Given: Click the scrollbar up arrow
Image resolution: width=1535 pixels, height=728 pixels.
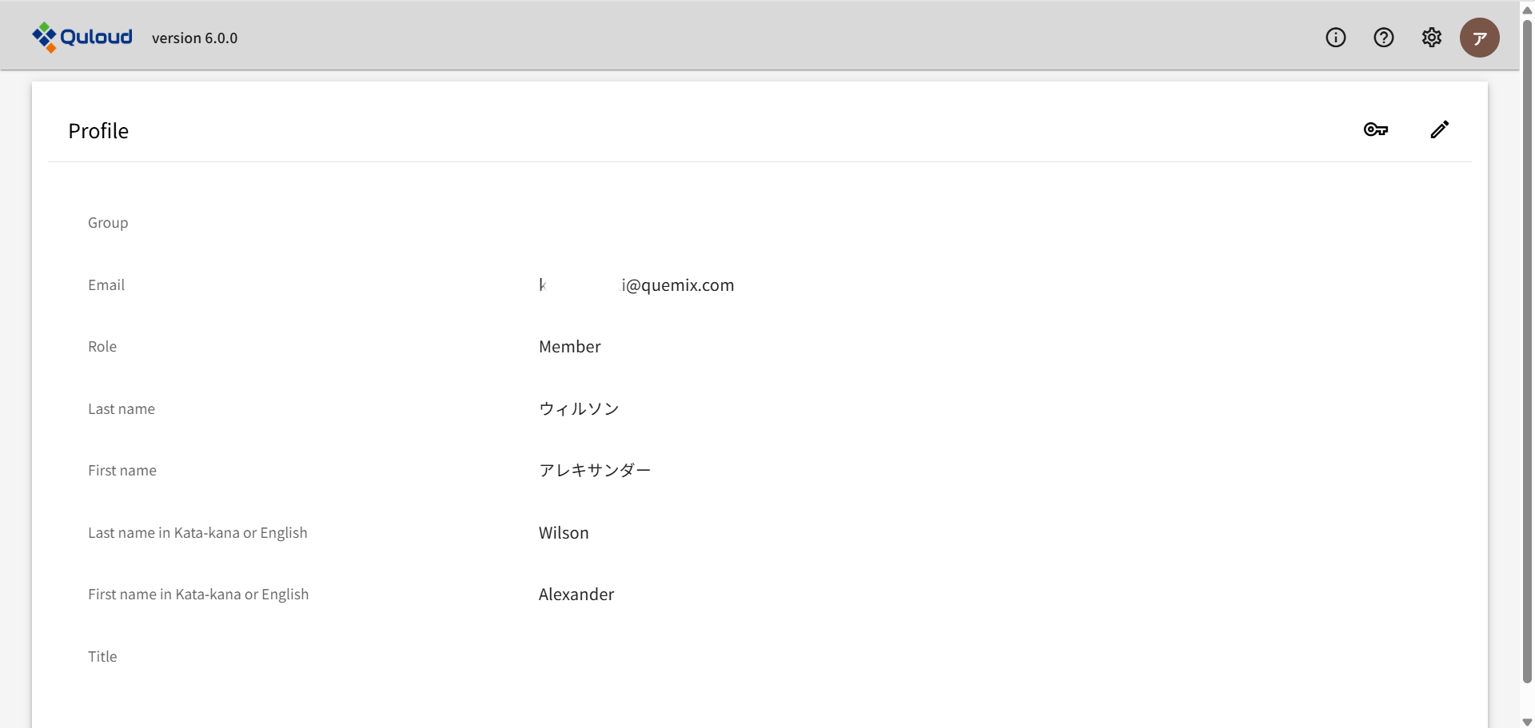Looking at the screenshot, I should click(1527, 10).
